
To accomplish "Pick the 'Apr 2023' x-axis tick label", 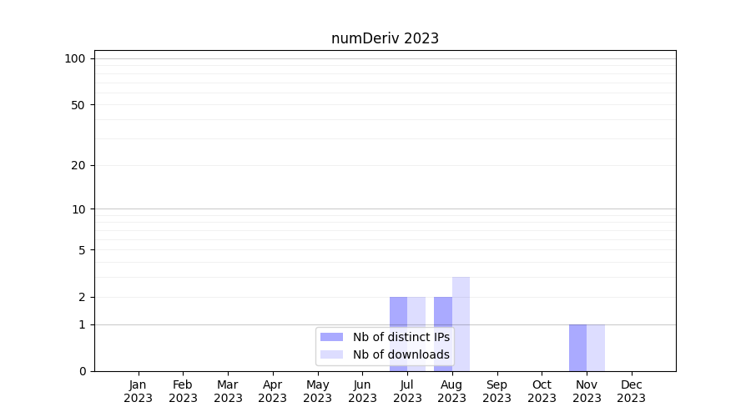I will click(x=273, y=391).
